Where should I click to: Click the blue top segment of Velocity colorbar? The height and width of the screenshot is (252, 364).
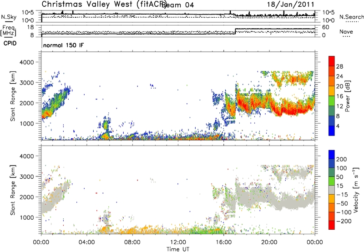click(332, 155)
